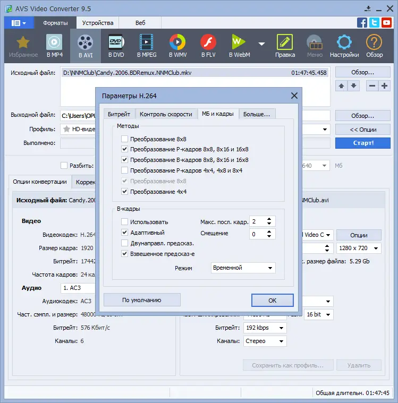Select the В AVI format icon
The width and height of the screenshot is (398, 403).
pyautogui.click(x=86, y=46)
